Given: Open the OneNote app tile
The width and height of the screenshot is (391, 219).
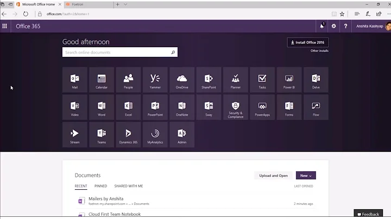Looking at the screenshot, I should pos(182,107).
